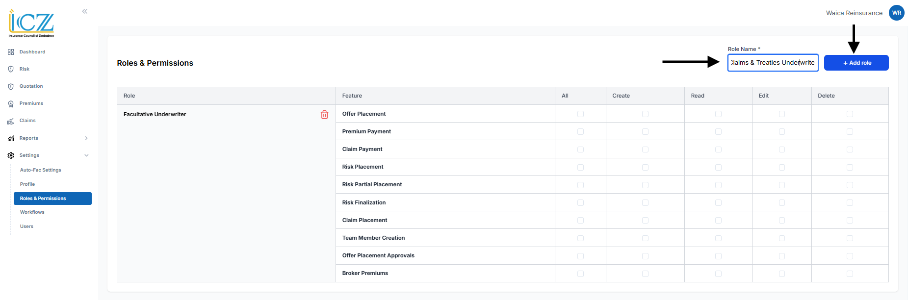Click into the Role Name field

click(x=772, y=63)
